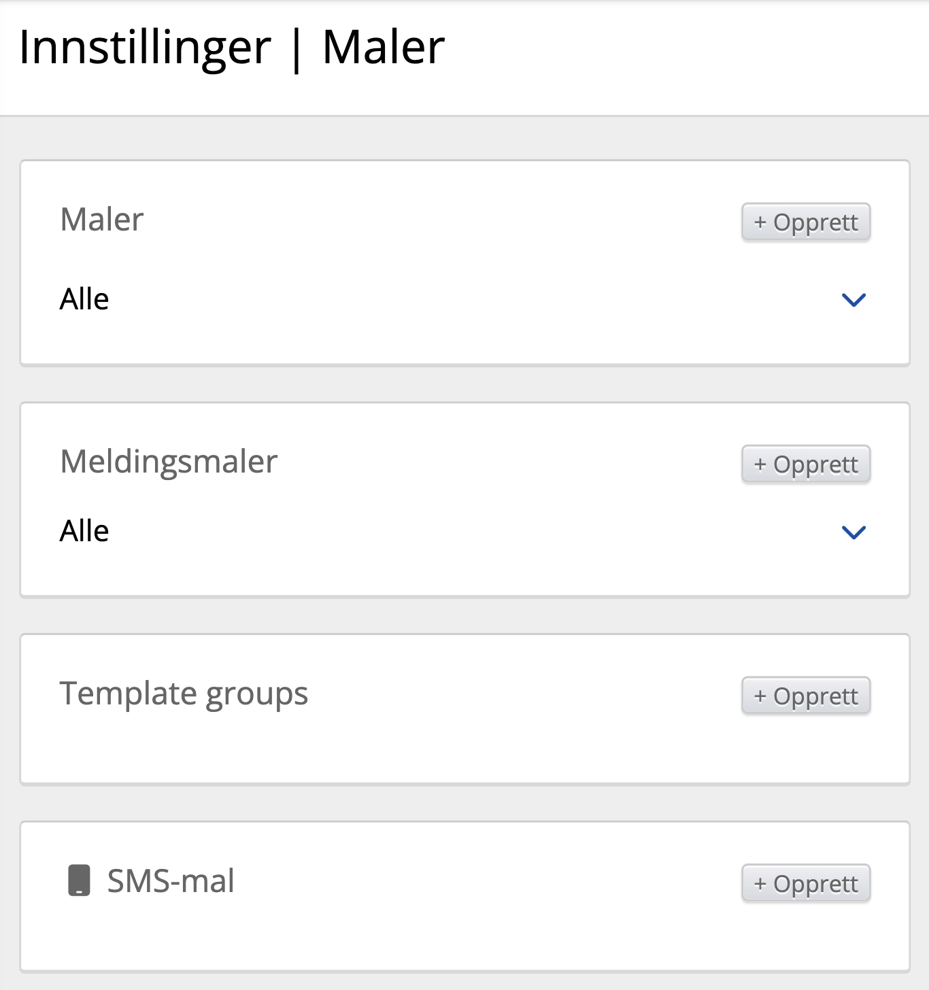Click the Maler section heading

[102, 220]
